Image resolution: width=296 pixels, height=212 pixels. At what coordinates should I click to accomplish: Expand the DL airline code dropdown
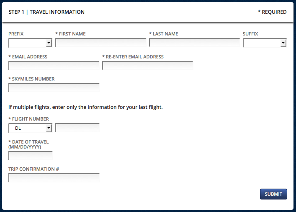(x=30, y=128)
